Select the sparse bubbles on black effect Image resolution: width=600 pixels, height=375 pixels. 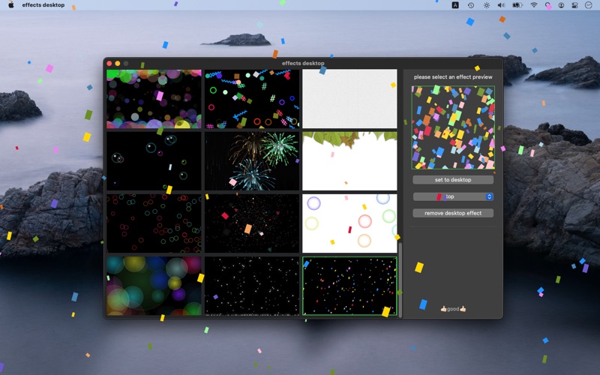(154, 161)
